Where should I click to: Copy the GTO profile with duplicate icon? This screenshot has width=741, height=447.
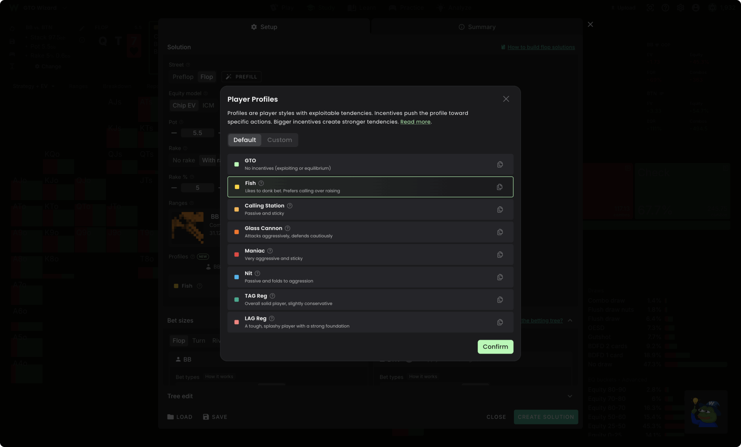coord(500,164)
